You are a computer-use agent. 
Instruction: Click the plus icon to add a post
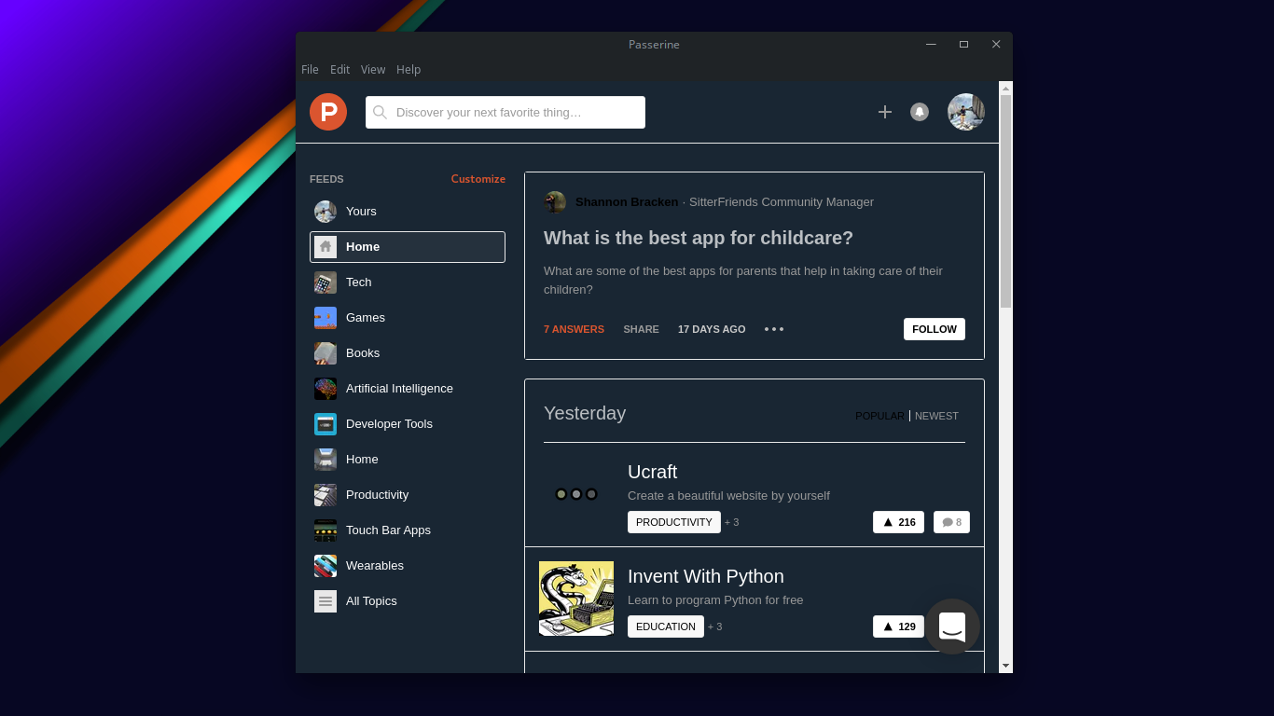885,112
